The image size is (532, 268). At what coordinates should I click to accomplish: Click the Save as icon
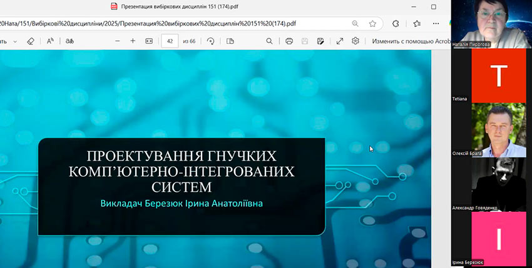coord(320,41)
